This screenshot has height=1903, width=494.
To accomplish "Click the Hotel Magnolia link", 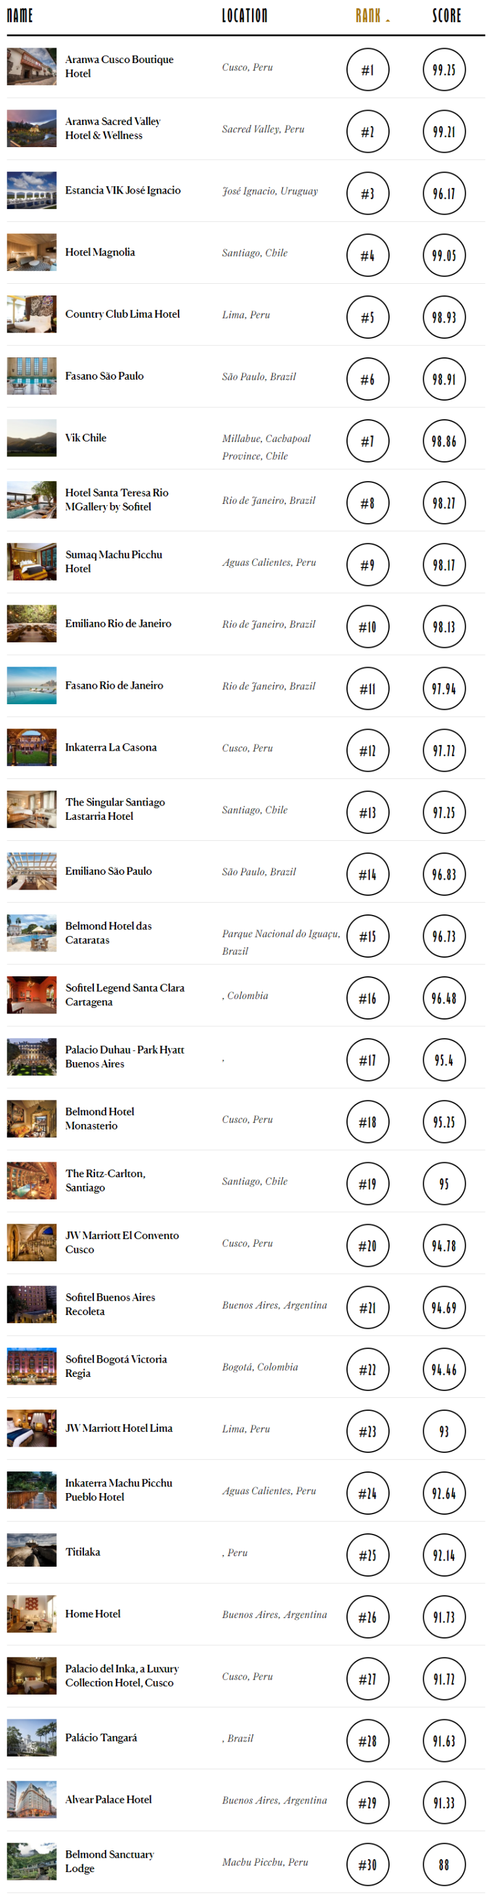I will pyautogui.click(x=99, y=253).
